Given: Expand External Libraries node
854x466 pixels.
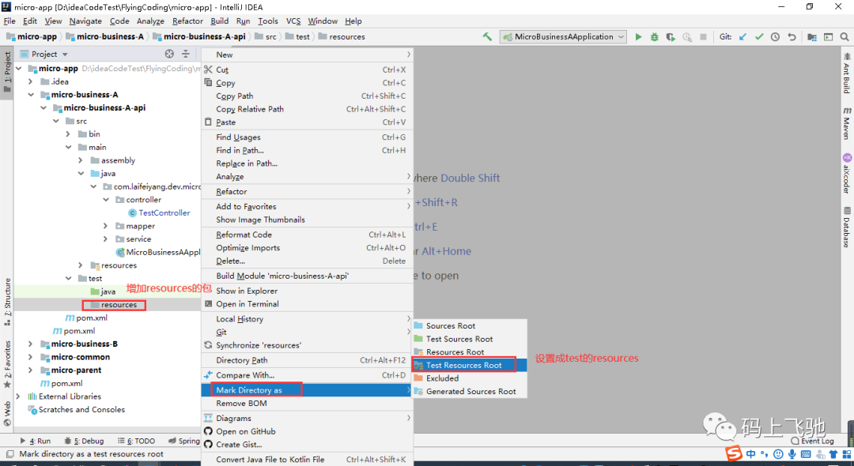Looking at the screenshot, I should click(x=18, y=396).
